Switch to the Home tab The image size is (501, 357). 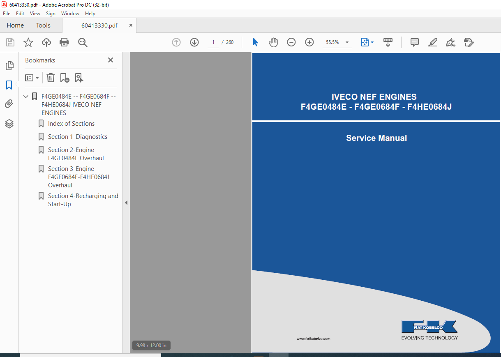tap(15, 25)
